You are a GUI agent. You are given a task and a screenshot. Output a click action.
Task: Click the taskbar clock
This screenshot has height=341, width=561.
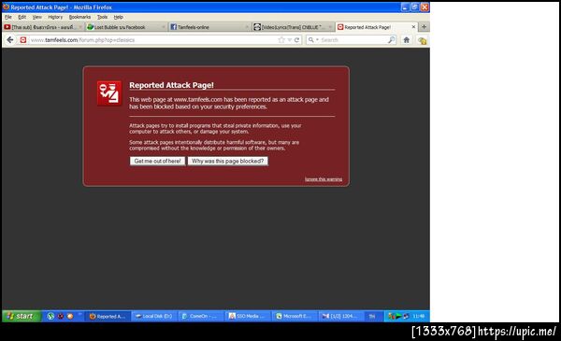point(419,317)
